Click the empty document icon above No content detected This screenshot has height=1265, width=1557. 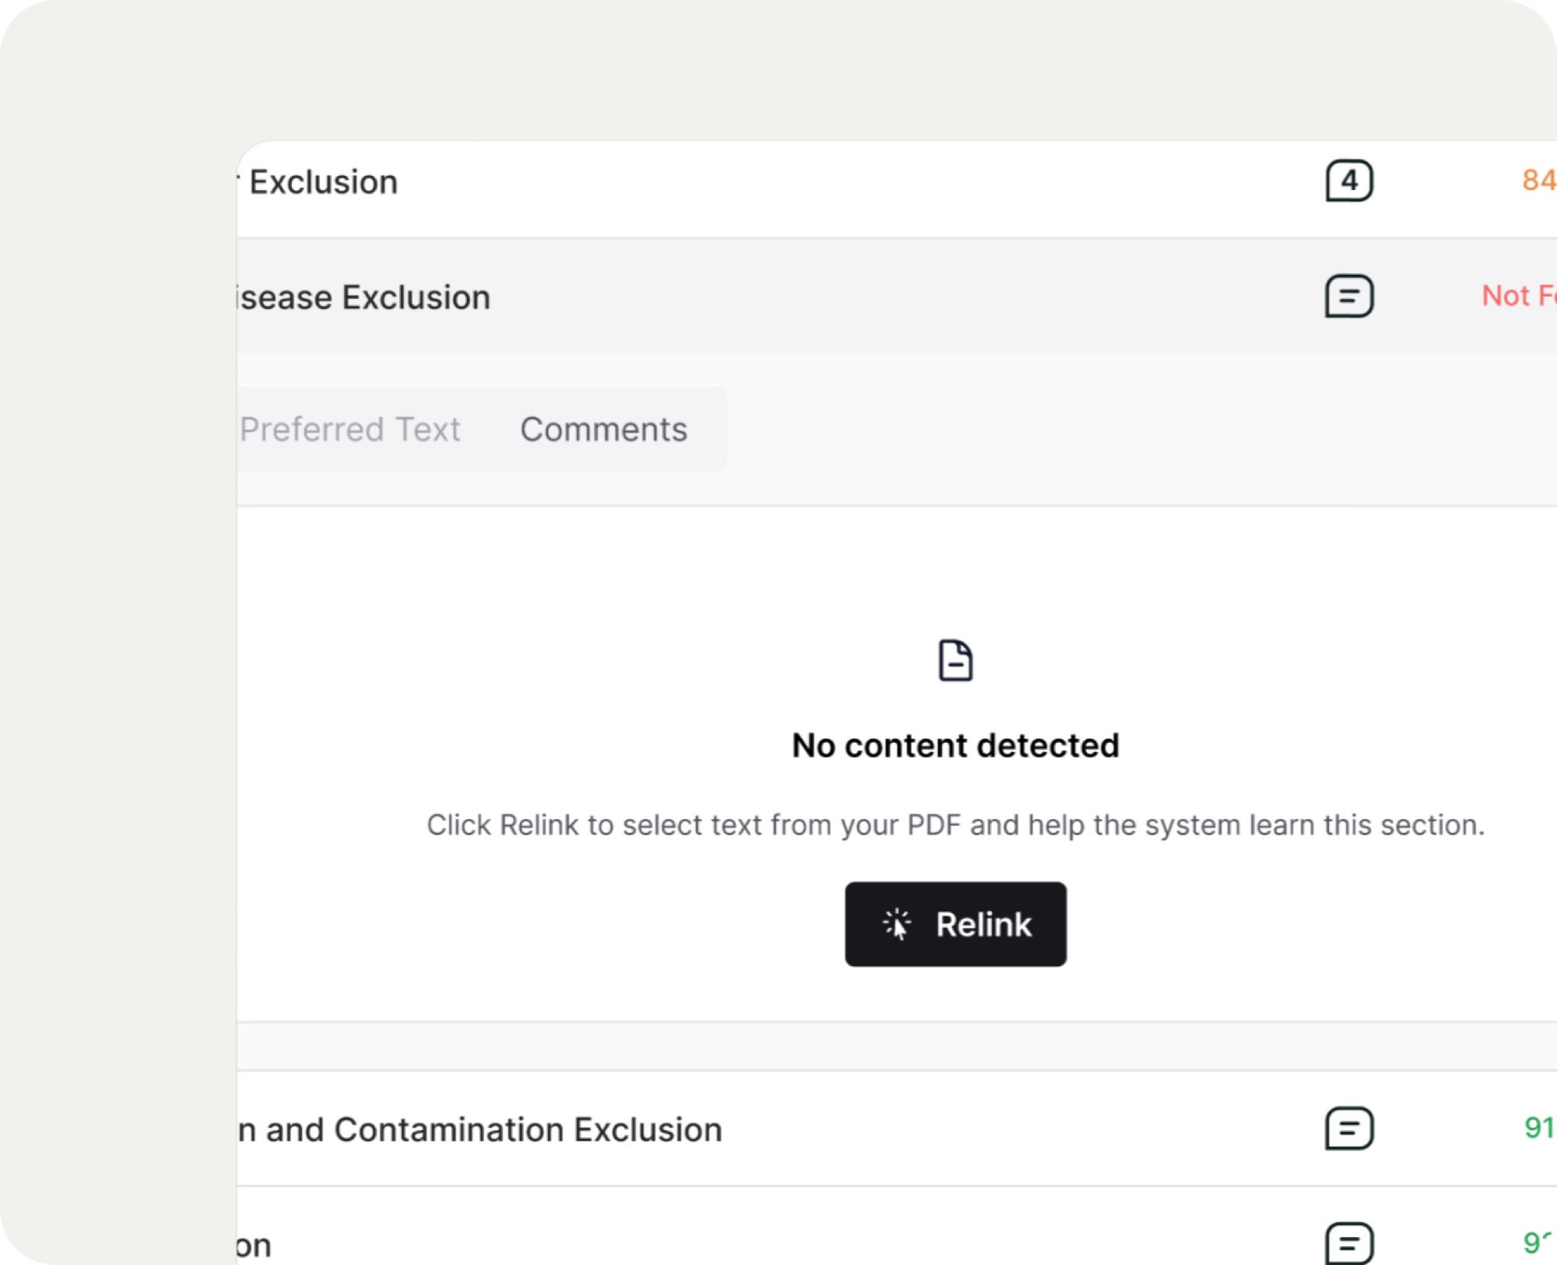(x=955, y=660)
